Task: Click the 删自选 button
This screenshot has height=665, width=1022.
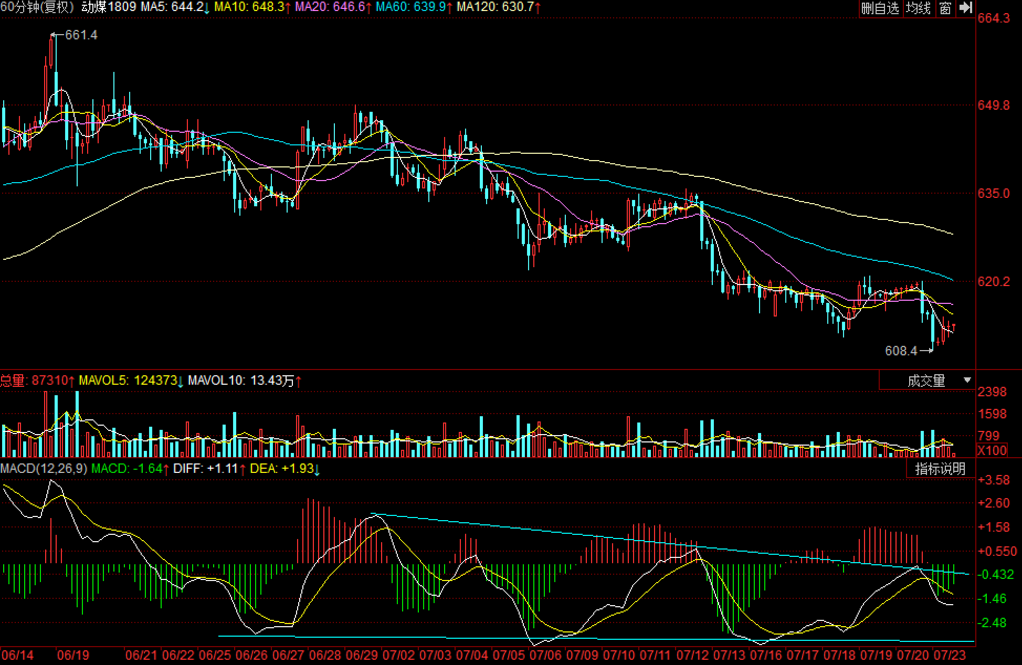Action: [x=880, y=8]
